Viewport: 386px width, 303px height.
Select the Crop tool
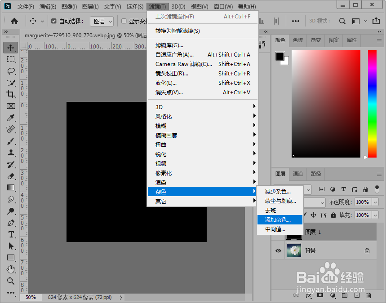(11, 94)
